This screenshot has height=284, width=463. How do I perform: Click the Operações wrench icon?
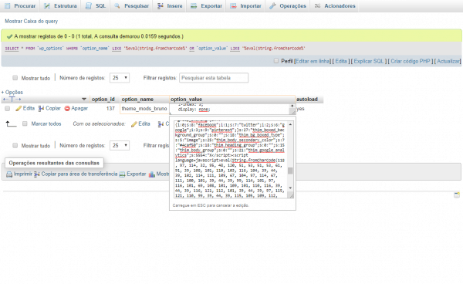click(272, 6)
